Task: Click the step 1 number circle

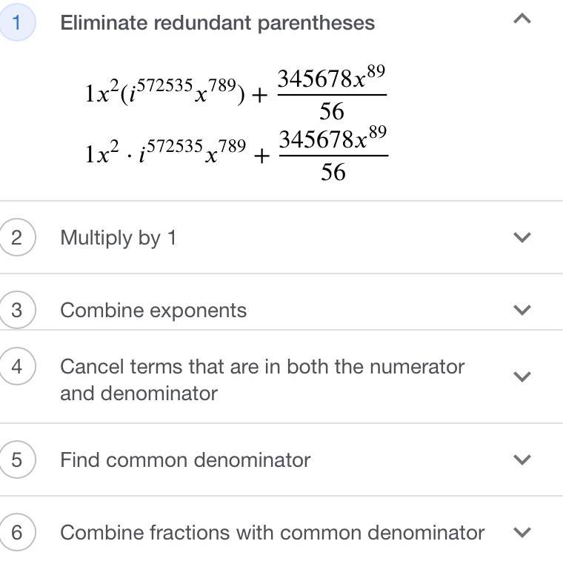Action: (x=16, y=22)
